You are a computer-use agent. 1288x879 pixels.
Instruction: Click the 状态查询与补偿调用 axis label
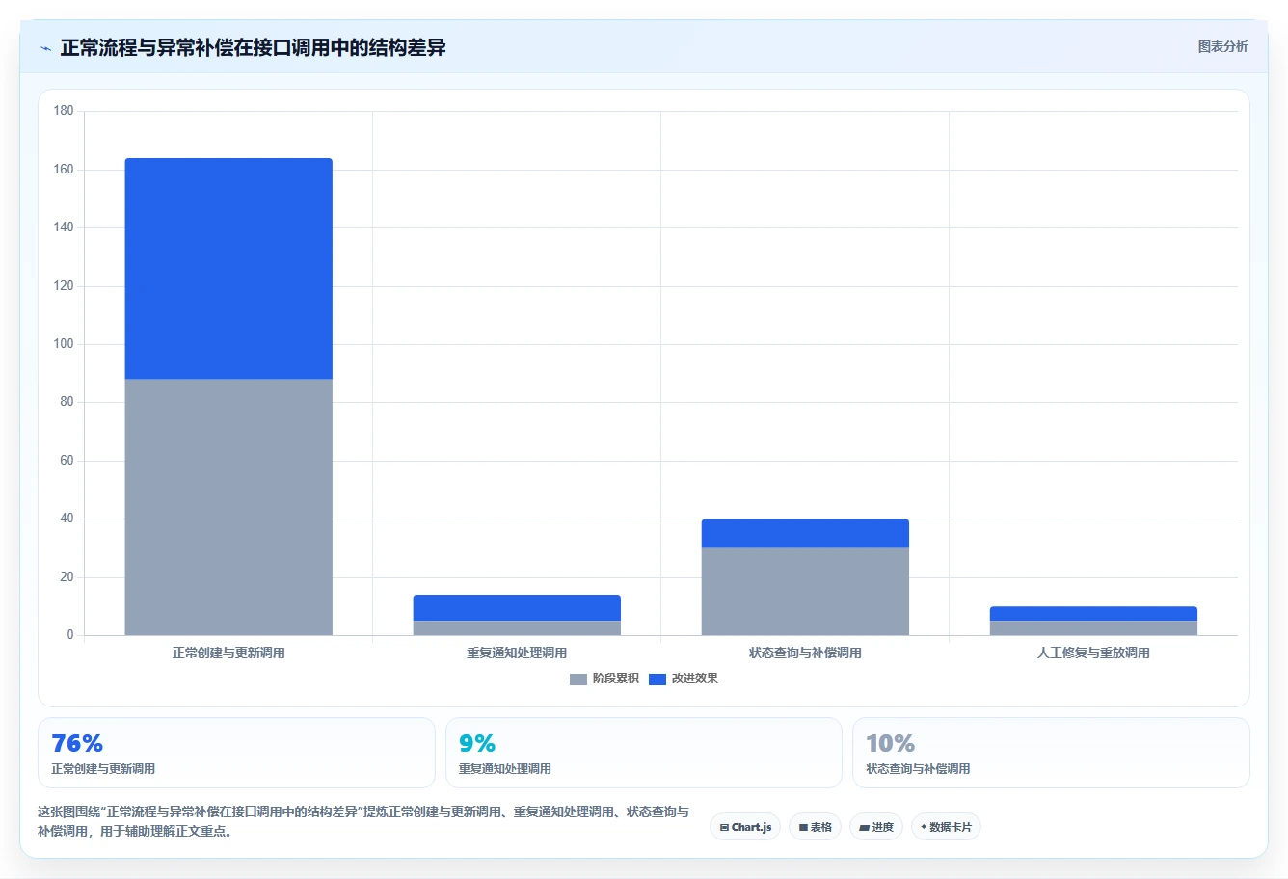(x=805, y=653)
